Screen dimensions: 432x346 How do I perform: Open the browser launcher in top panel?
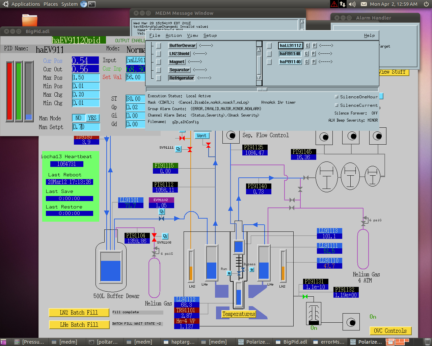pos(84,4)
